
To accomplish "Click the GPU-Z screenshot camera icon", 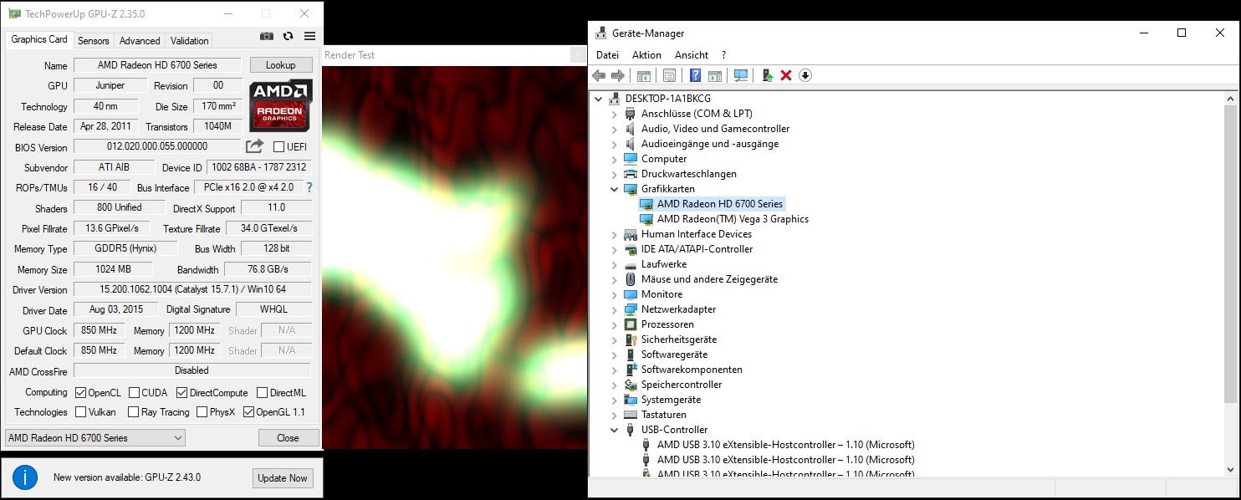I will pos(266,36).
